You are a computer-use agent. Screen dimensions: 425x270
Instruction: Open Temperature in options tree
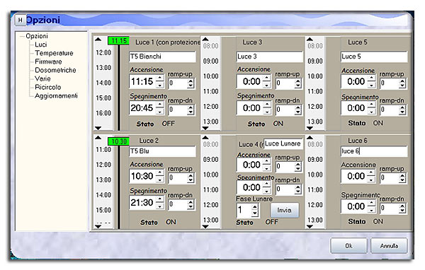tap(54, 53)
